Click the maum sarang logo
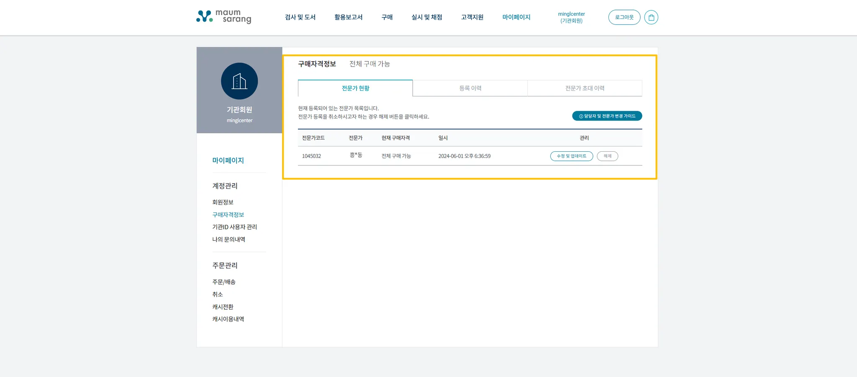The image size is (857, 377). click(x=224, y=17)
